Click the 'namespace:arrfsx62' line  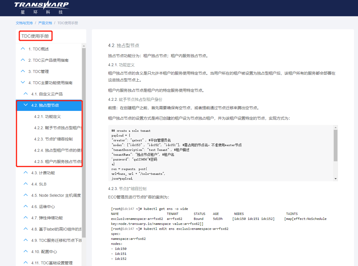128,239
